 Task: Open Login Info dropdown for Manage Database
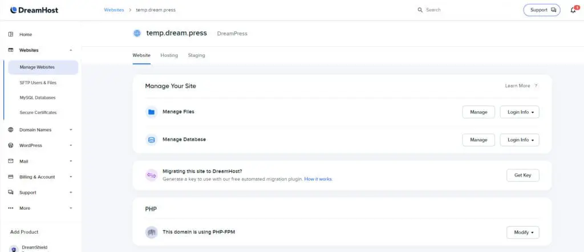(519, 140)
